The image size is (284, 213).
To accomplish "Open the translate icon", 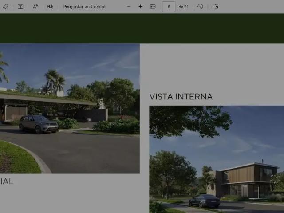I will 50,7.
